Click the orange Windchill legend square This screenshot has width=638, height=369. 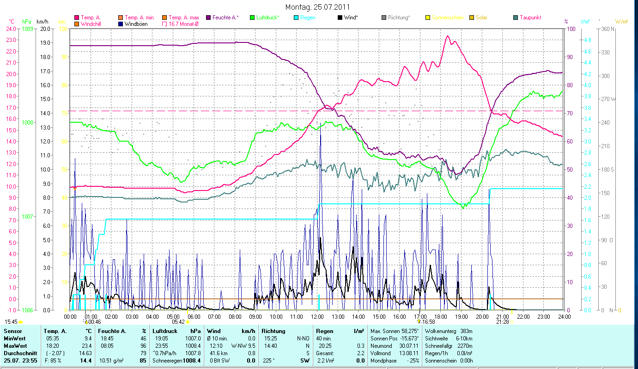[77, 24]
